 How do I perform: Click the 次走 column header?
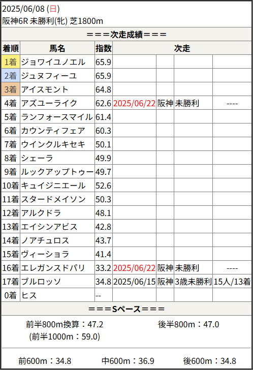point(182,48)
